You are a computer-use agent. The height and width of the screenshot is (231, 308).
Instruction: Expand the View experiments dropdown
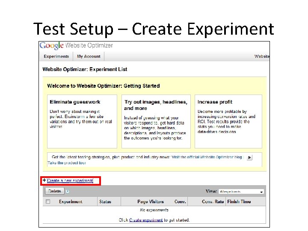(241, 192)
